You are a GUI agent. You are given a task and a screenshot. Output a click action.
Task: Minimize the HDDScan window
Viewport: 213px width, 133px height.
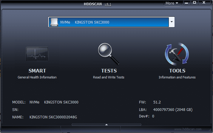[x=186, y=3]
